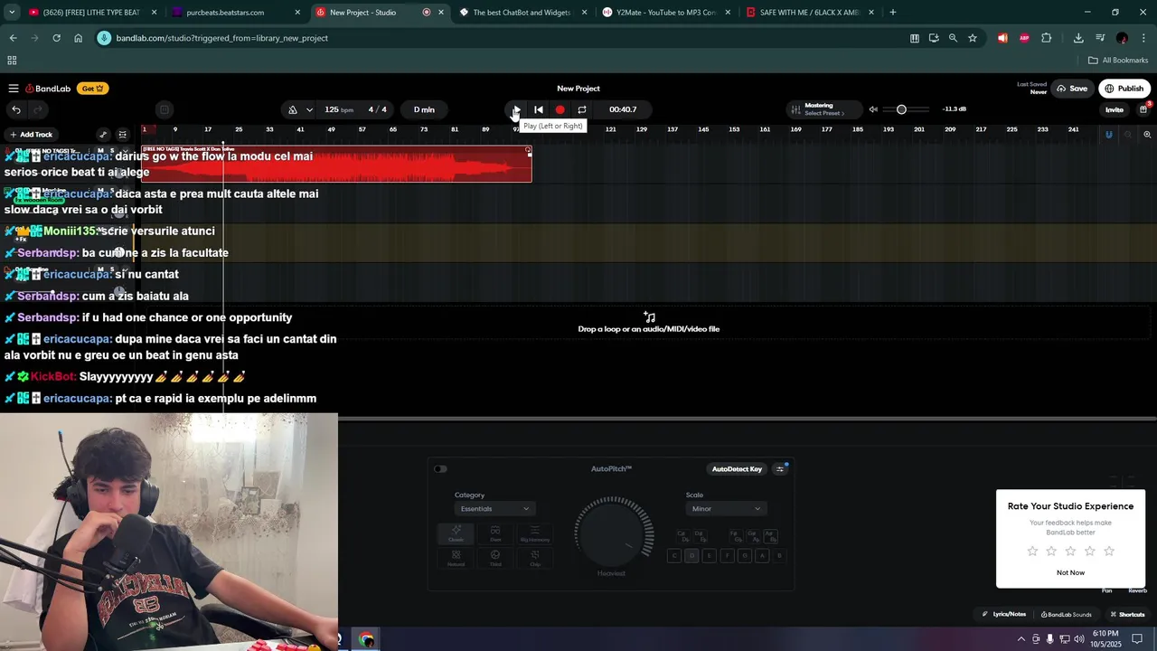Click the Get membership crown button

click(93, 89)
